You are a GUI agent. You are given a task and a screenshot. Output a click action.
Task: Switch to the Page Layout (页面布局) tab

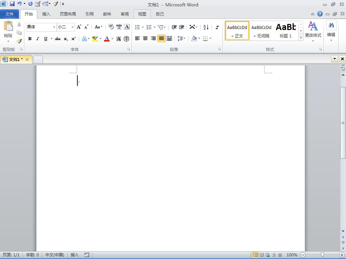click(68, 14)
